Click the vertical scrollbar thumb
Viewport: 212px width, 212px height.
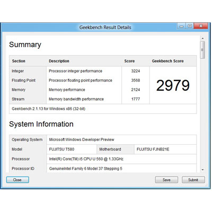coord(202,50)
